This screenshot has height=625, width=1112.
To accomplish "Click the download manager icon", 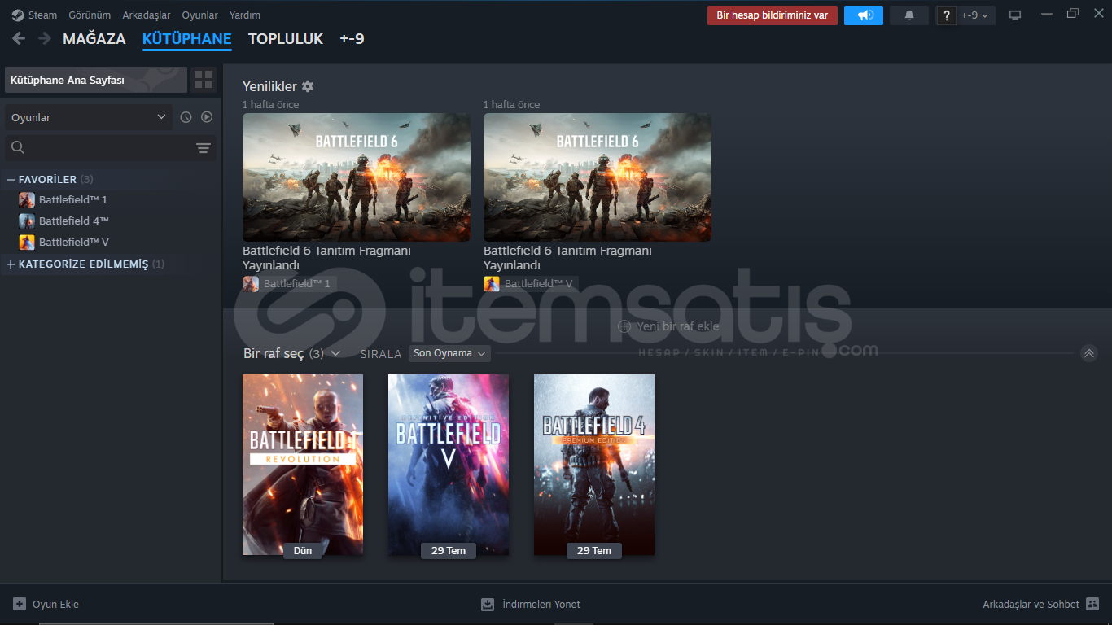I will point(488,604).
